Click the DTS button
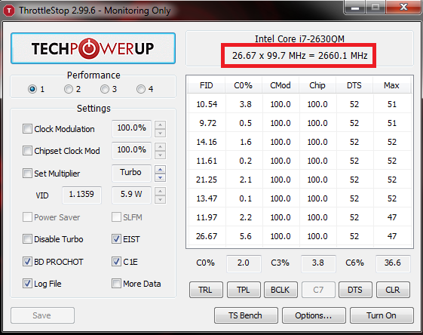 point(355,290)
